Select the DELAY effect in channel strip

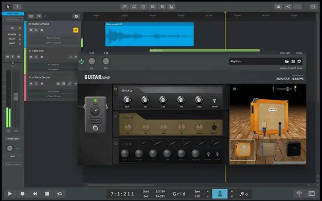click(x=12, y=39)
